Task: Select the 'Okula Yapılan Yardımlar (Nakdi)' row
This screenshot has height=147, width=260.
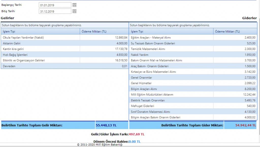Action: point(65,38)
